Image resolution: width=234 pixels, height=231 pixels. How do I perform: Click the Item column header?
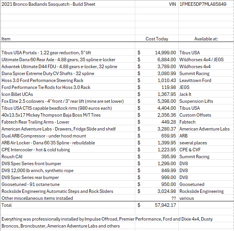tap(68, 39)
